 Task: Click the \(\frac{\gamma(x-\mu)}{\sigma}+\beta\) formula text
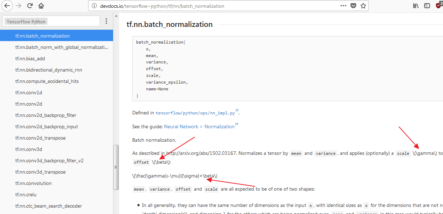click(175, 176)
